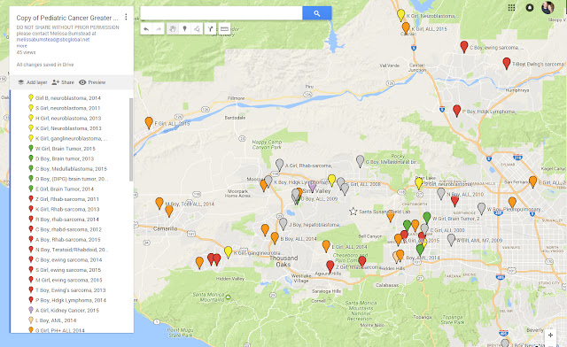Select 'P Boy, Hdgk Lymphoma, 2014' list item
Image resolution: width=567 pixels, height=347 pixels.
tap(71, 300)
